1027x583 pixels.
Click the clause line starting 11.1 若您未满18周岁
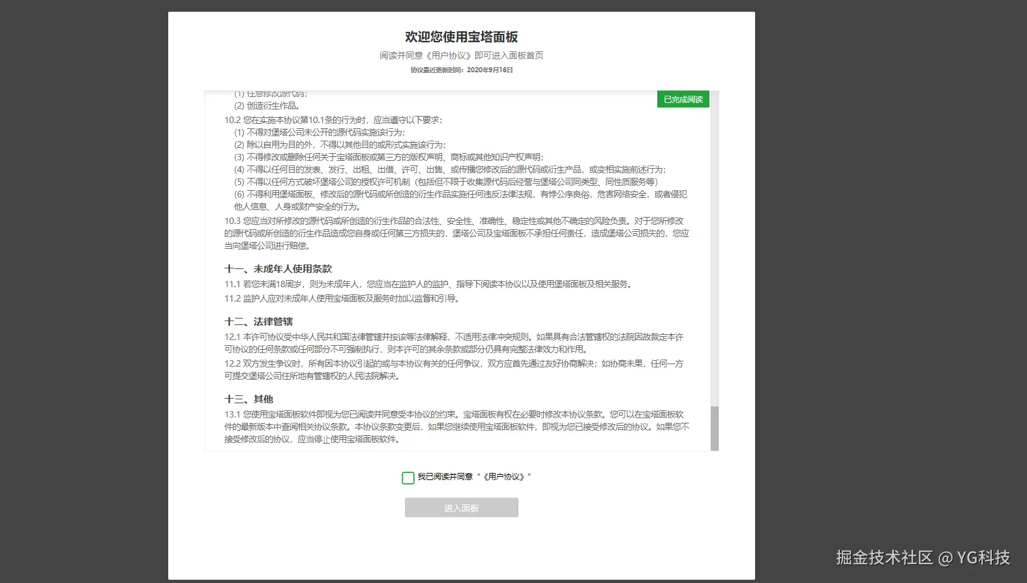(x=429, y=284)
